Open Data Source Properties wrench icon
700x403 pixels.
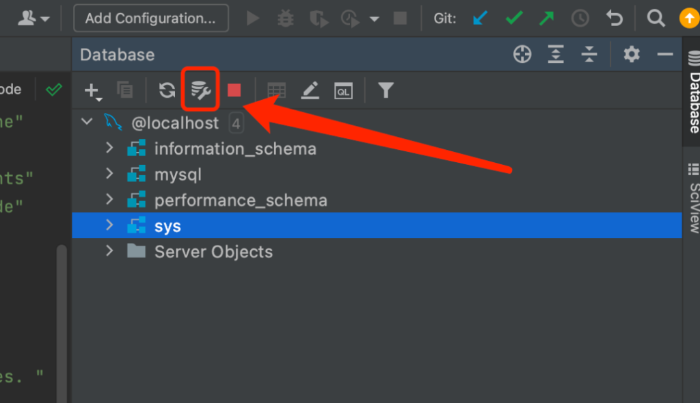point(200,90)
